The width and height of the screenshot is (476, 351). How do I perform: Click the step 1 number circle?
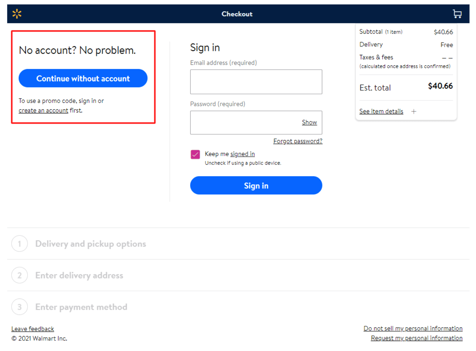(x=19, y=244)
